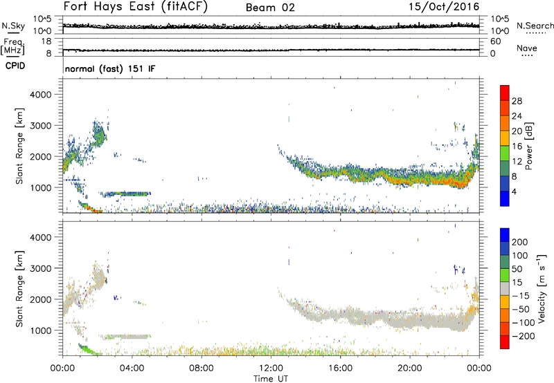
Task: Click the red -200 velocity colorbar segment
Action: click(x=505, y=342)
